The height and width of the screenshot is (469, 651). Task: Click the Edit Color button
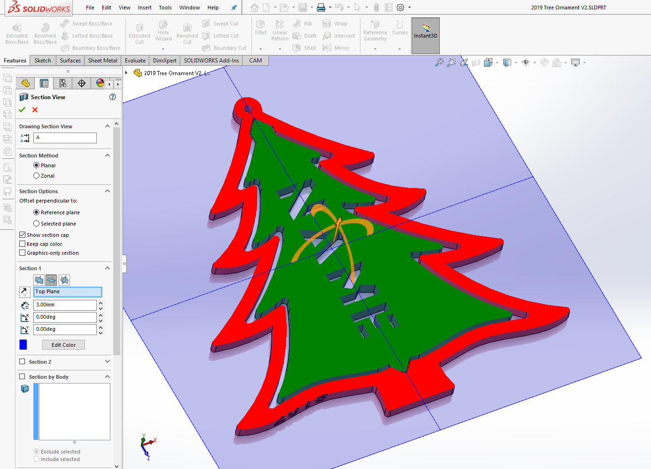coord(63,345)
